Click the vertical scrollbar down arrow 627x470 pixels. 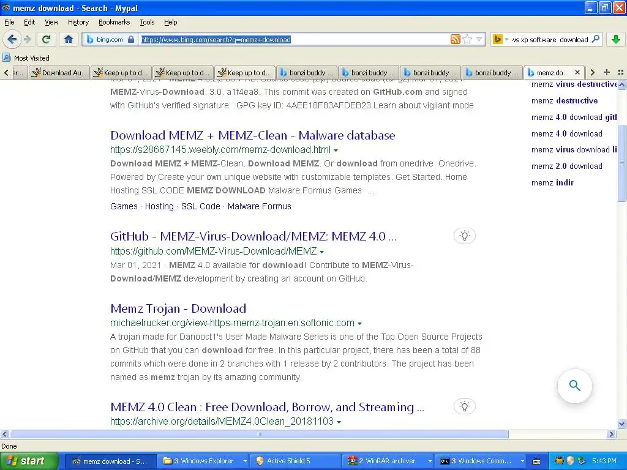pyautogui.click(x=622, y=423)
